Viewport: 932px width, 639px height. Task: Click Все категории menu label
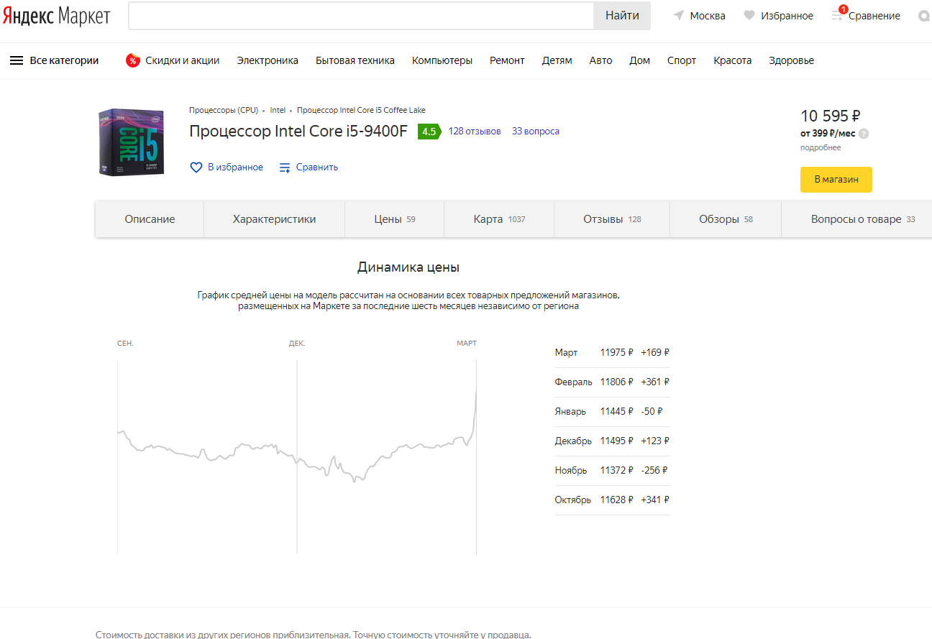click(64, 60)
